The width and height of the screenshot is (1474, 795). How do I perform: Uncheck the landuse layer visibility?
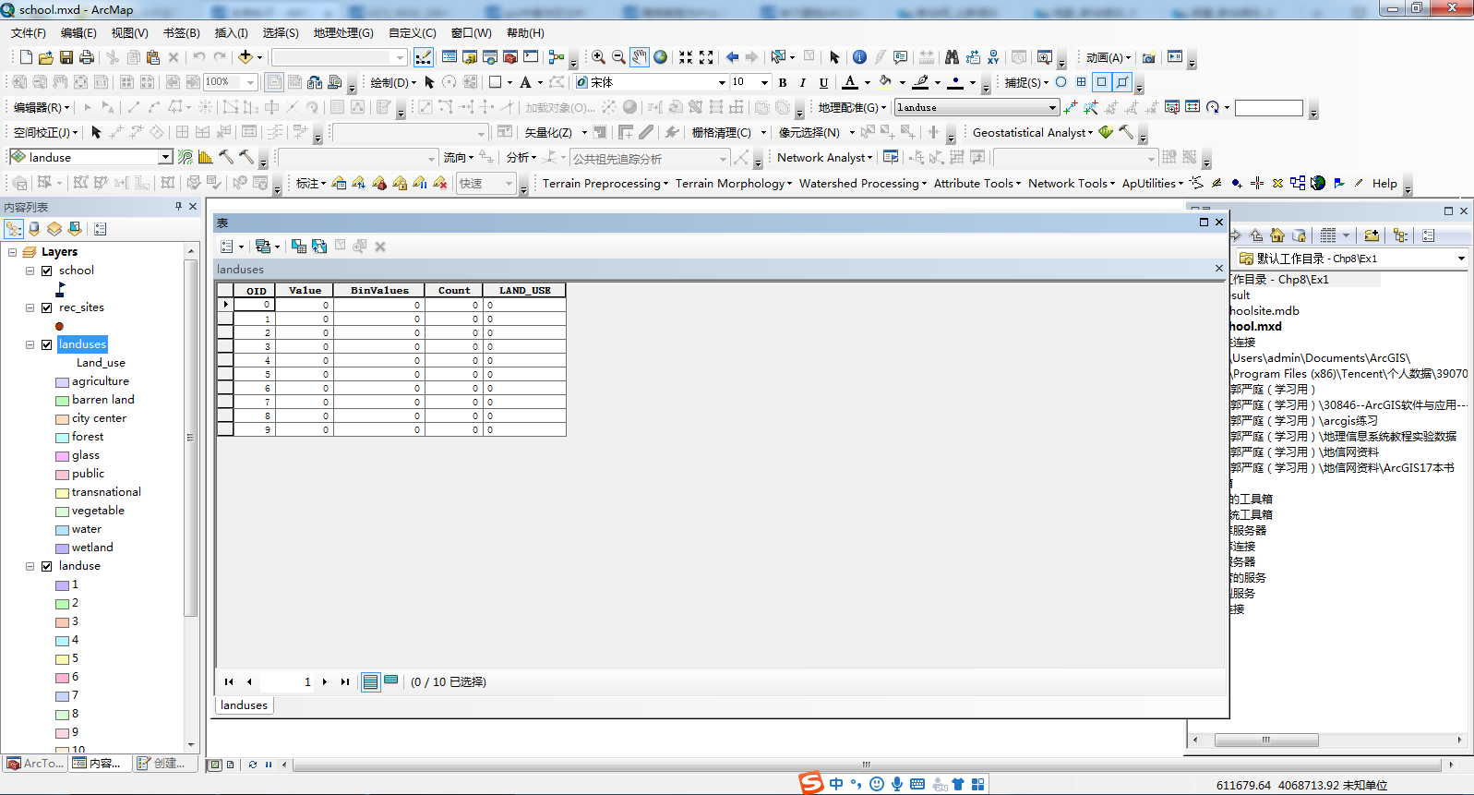[46, 566]
